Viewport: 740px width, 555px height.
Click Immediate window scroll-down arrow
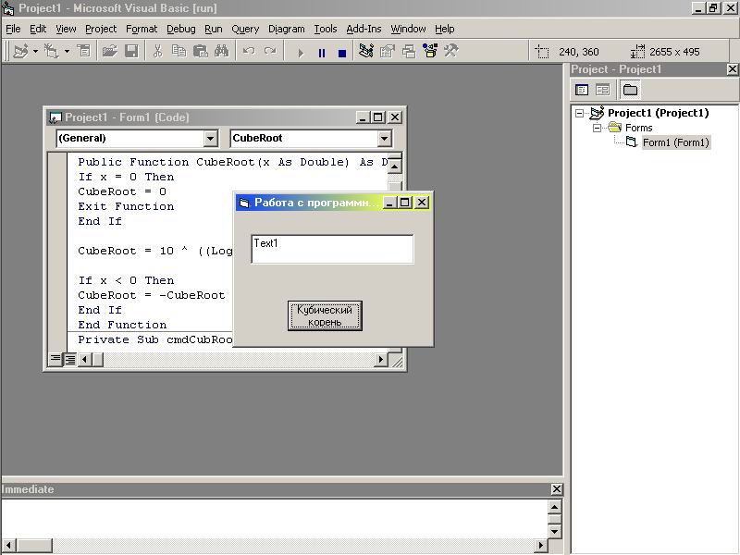click(554, 531)
